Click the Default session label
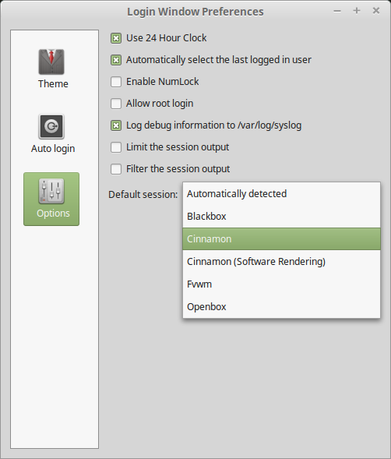 coord(143,194)
